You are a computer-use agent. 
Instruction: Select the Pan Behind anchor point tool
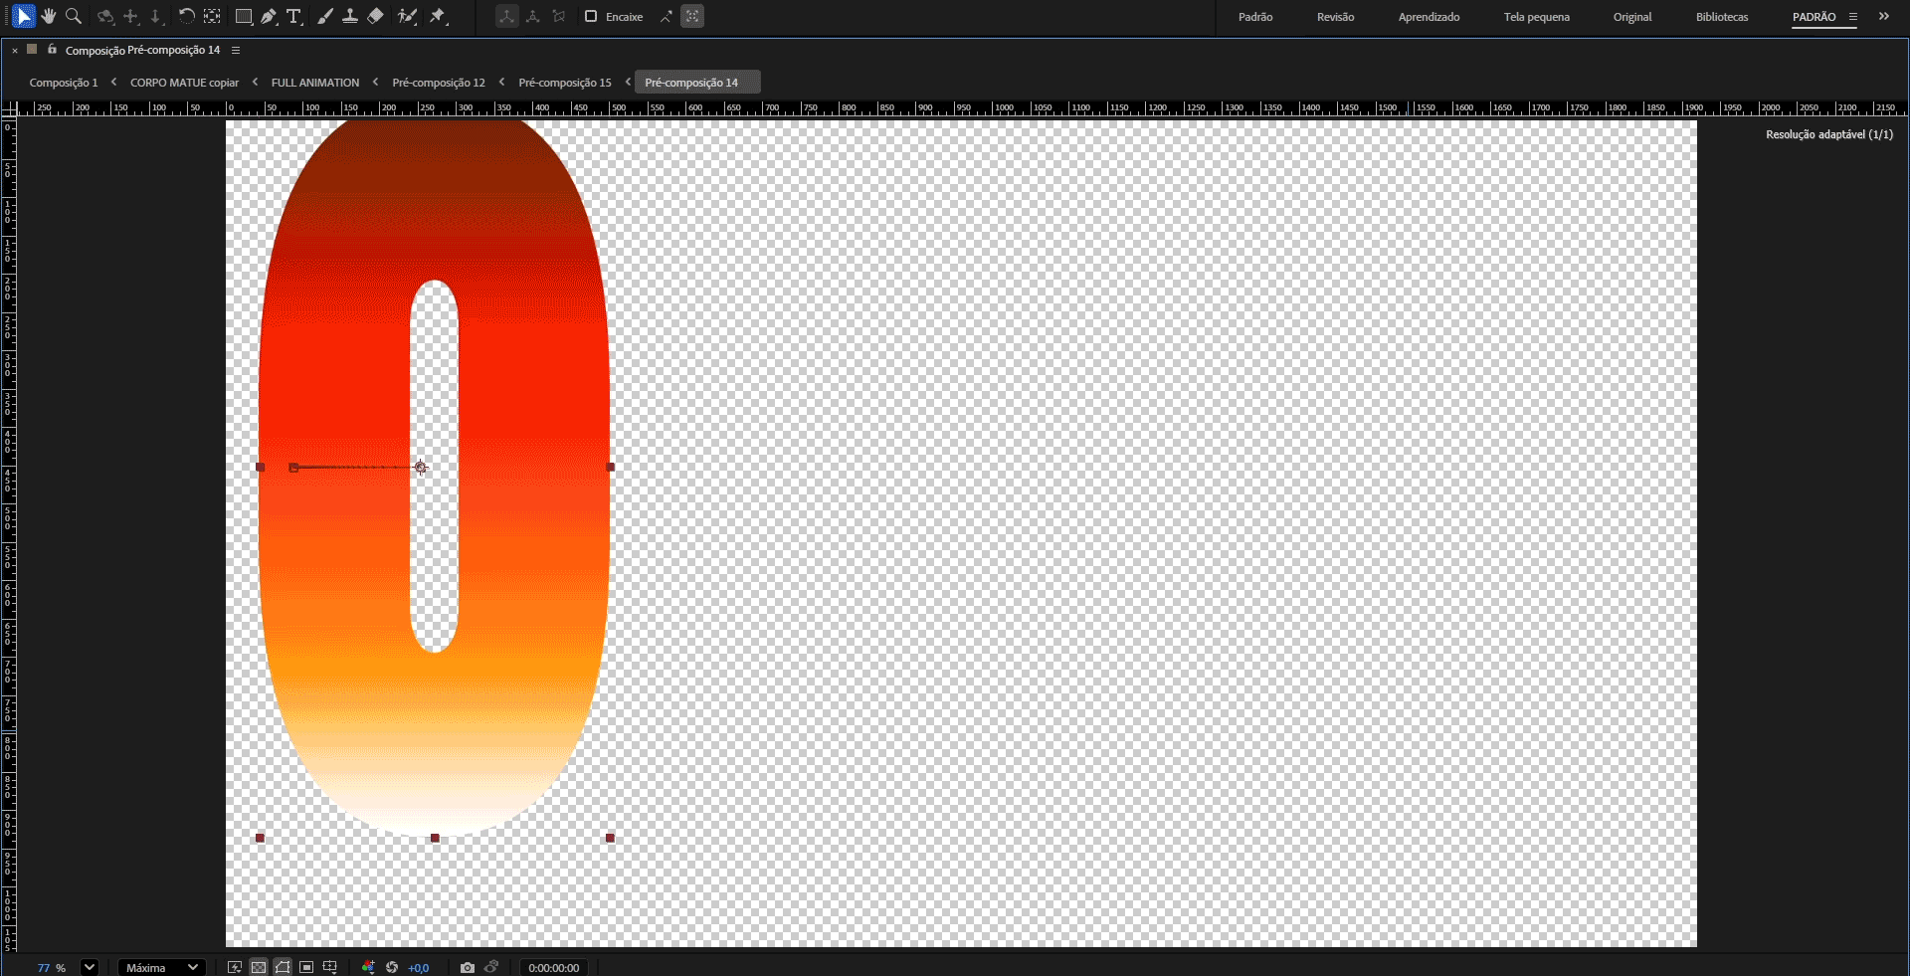coord(212,17)
